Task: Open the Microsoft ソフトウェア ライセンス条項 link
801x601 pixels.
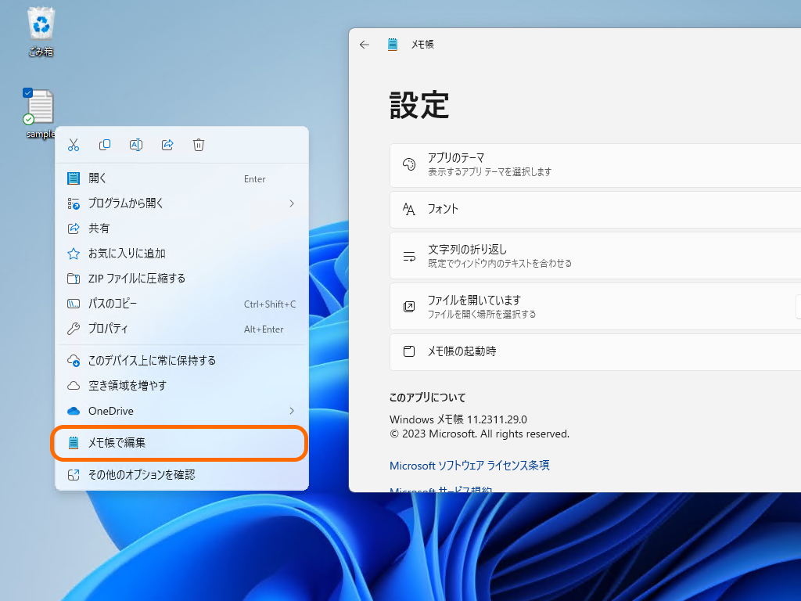Action: click(x=469, y=466)
